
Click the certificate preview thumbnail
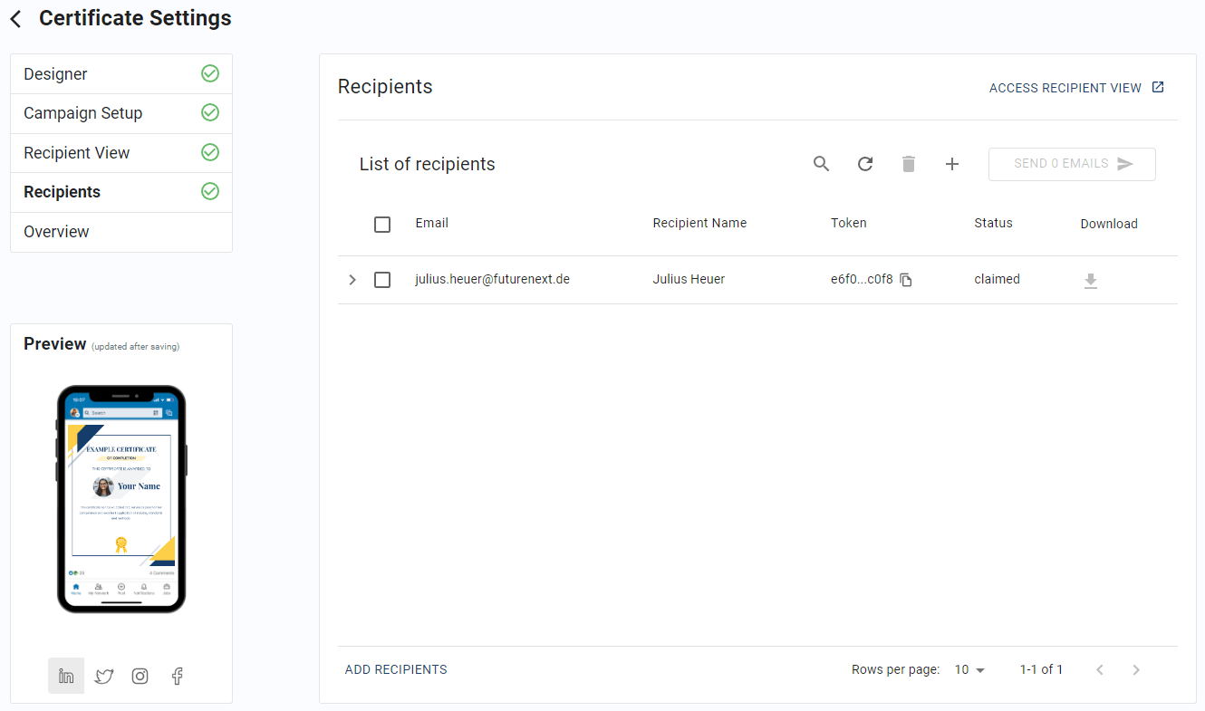coord(121,499)
